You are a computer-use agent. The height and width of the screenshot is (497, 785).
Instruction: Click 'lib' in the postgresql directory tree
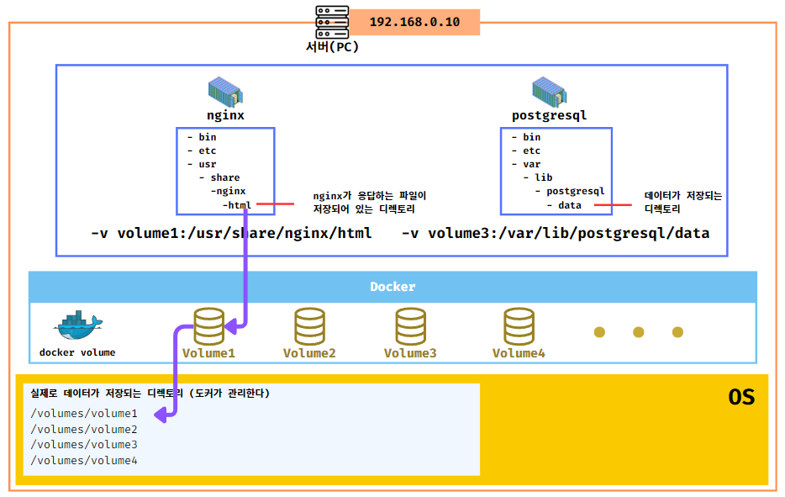pos(544,177)
